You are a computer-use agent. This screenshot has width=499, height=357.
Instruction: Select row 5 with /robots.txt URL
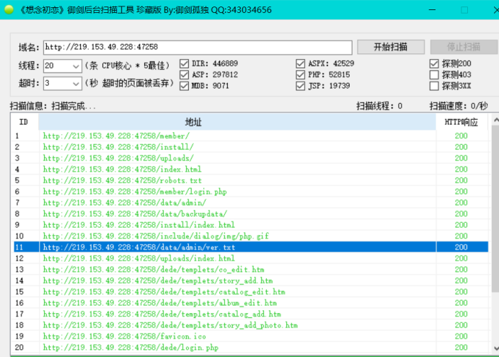(251, 180)
